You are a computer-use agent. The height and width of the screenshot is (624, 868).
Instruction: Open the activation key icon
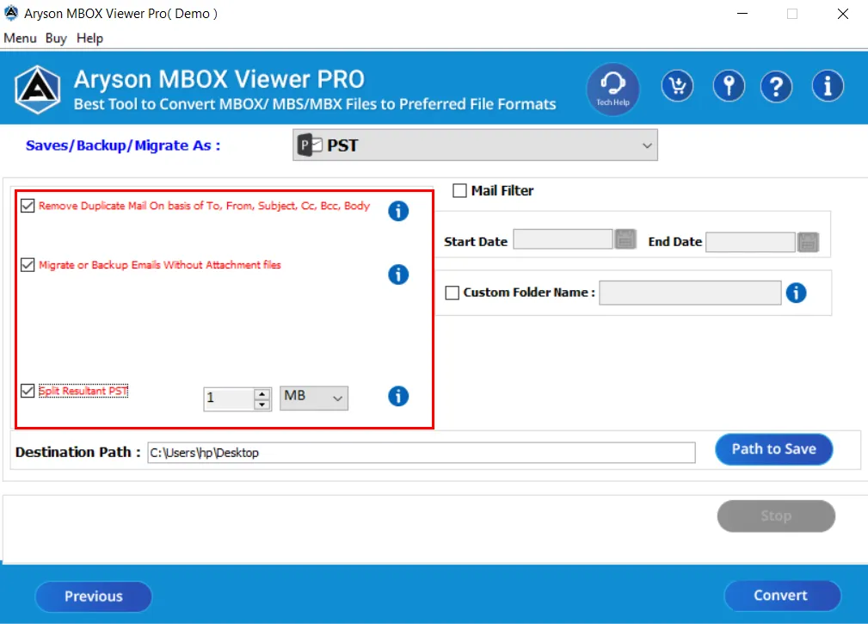pos(729,86)
